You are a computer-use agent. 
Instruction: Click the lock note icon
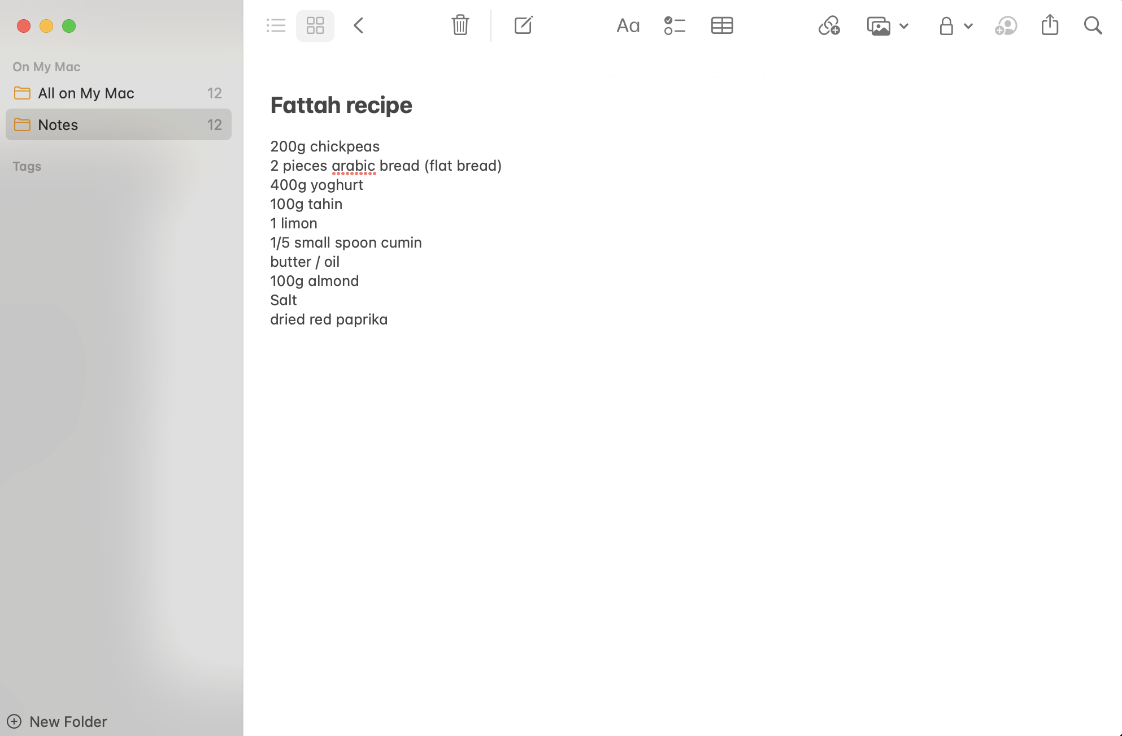(946, 26)
